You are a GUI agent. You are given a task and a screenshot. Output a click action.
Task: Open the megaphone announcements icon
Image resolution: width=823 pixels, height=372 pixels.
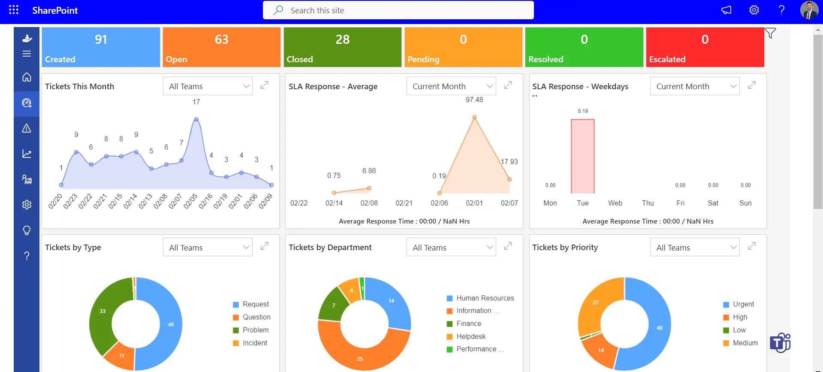point(726,10)
